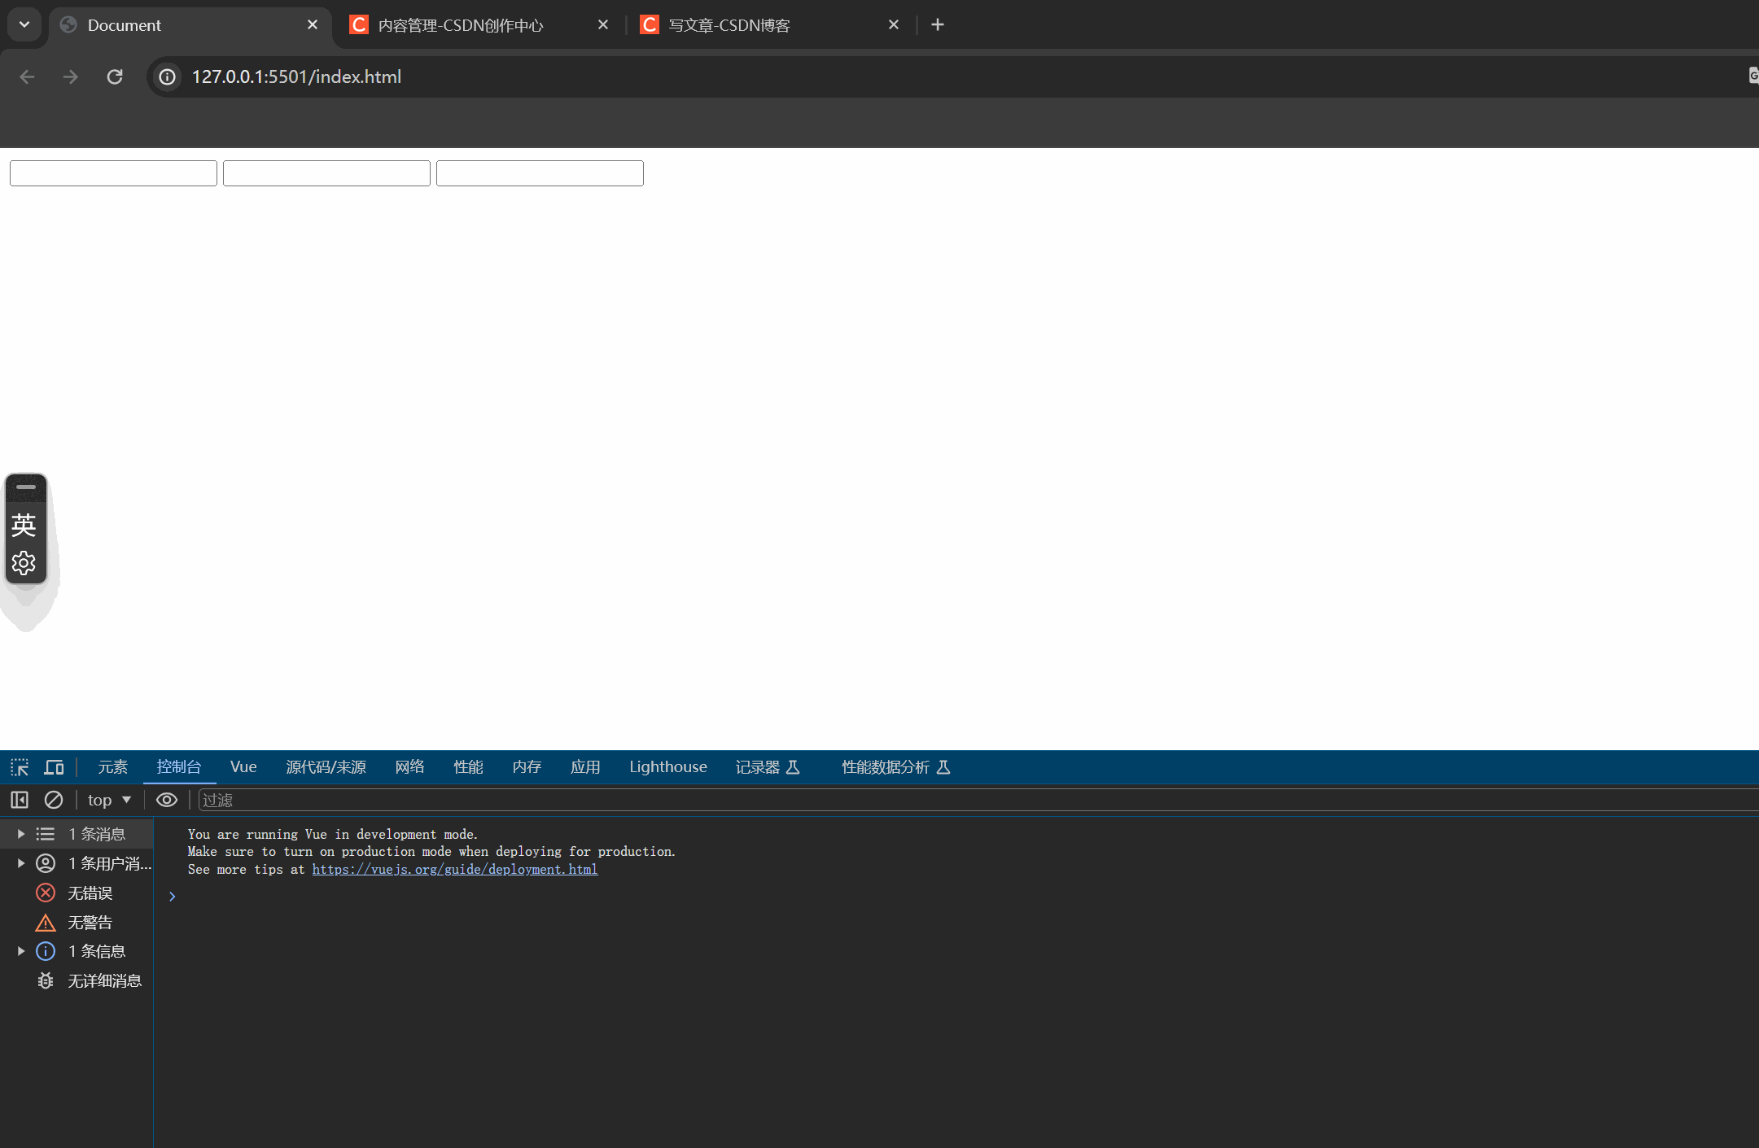Viewport: 1759px width, 1148px height.
Task: Expand the 1条用户消息 group
Action: (20, 862)
